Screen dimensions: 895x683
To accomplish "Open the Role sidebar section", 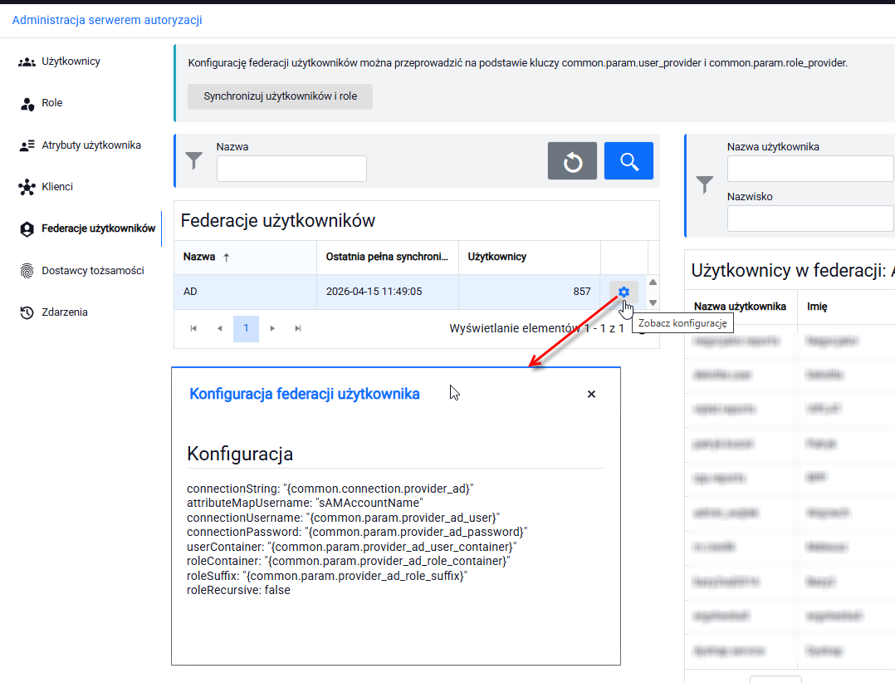I will tap(41, 103).
